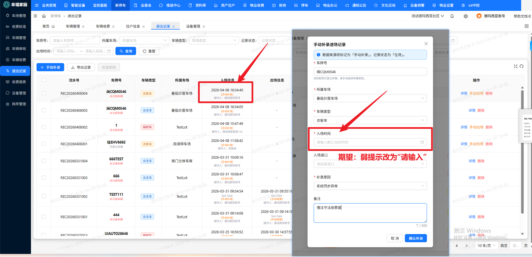Click calendar icon in 入场时间 field
532x257 pixels.
coord(422,142)
